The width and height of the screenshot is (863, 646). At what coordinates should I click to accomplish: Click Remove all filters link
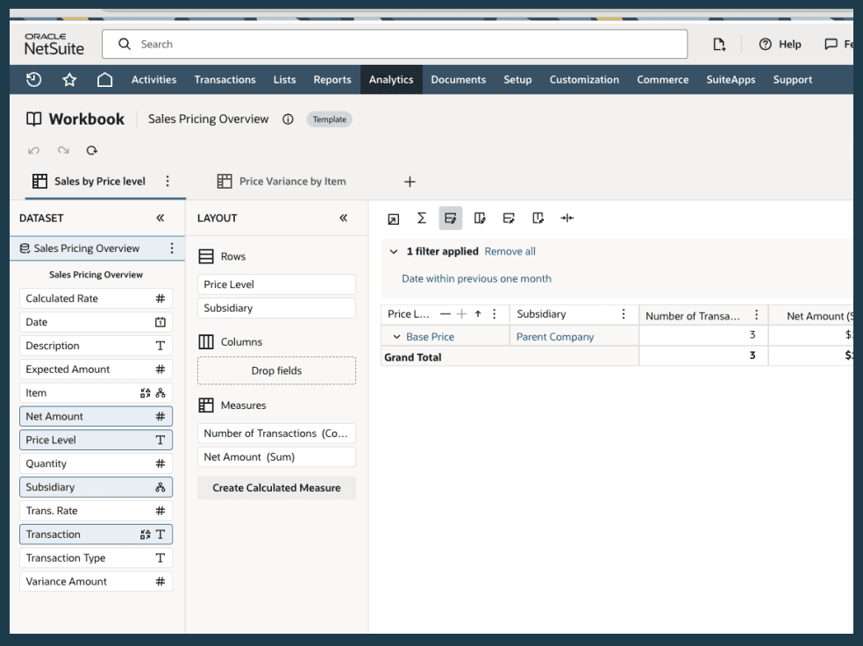click(x=510, y=252)
